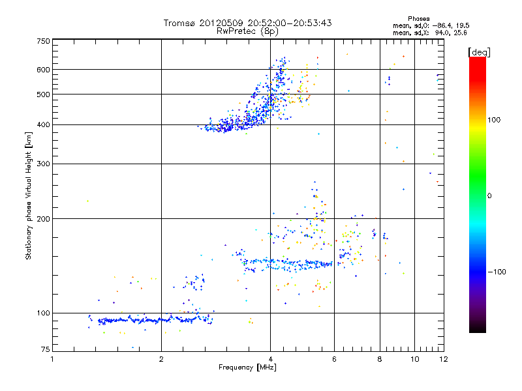The height and width of the screenshot is (391, 522).
Task: Click the blue E-layer trace below 100 km
Action: click(155, 320)
